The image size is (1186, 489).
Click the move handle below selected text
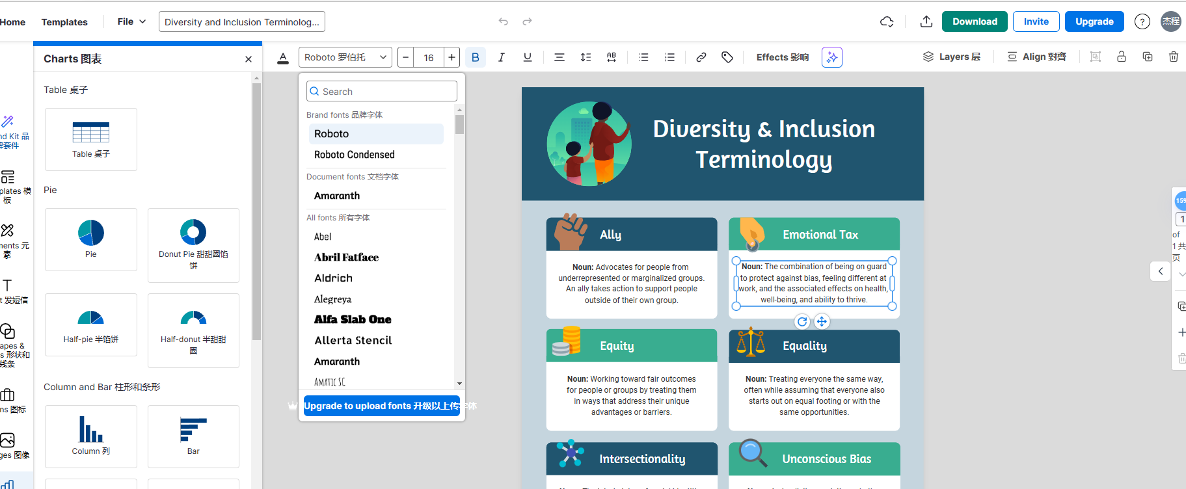click(822, 321)
